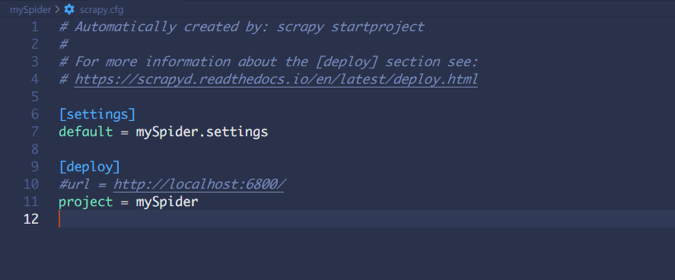Image resolution: width=675 pixels, height=280 pixels.
Task: Click the mySpider value on line 11
Action: (167, 202)
